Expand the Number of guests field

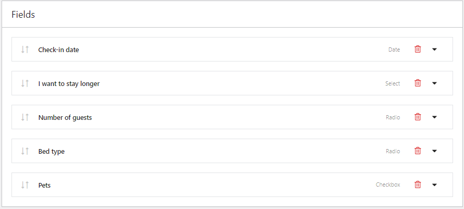pyautogui.click(x=434, y=117)
